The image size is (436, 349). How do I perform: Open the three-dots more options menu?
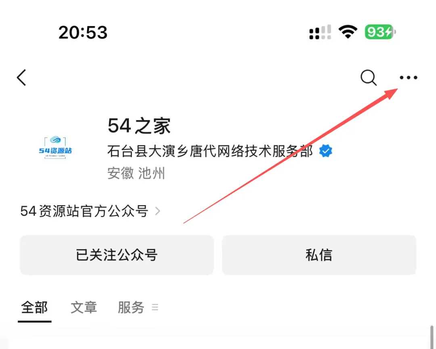(409, 77)
